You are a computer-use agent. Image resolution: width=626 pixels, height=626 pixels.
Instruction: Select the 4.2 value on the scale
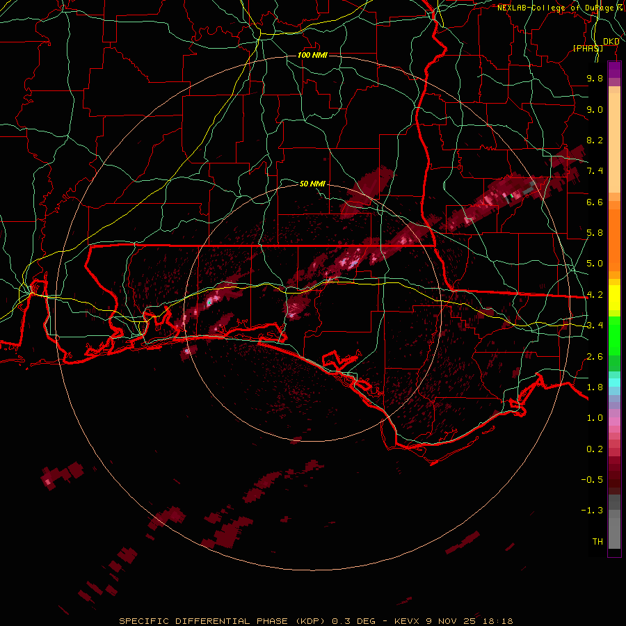(x=595, y=295)
